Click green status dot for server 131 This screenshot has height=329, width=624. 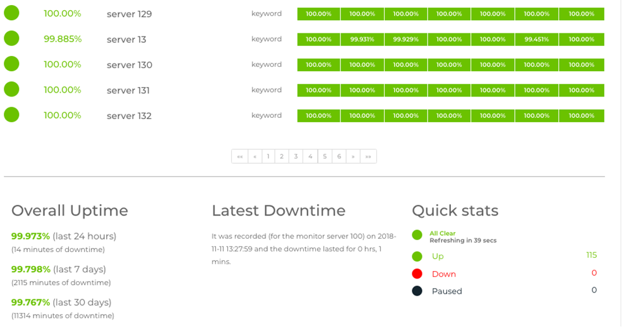pos(11,89)
